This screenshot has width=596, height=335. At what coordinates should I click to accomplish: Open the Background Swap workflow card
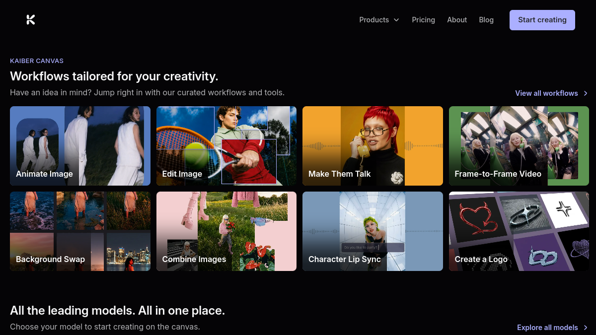80,231
